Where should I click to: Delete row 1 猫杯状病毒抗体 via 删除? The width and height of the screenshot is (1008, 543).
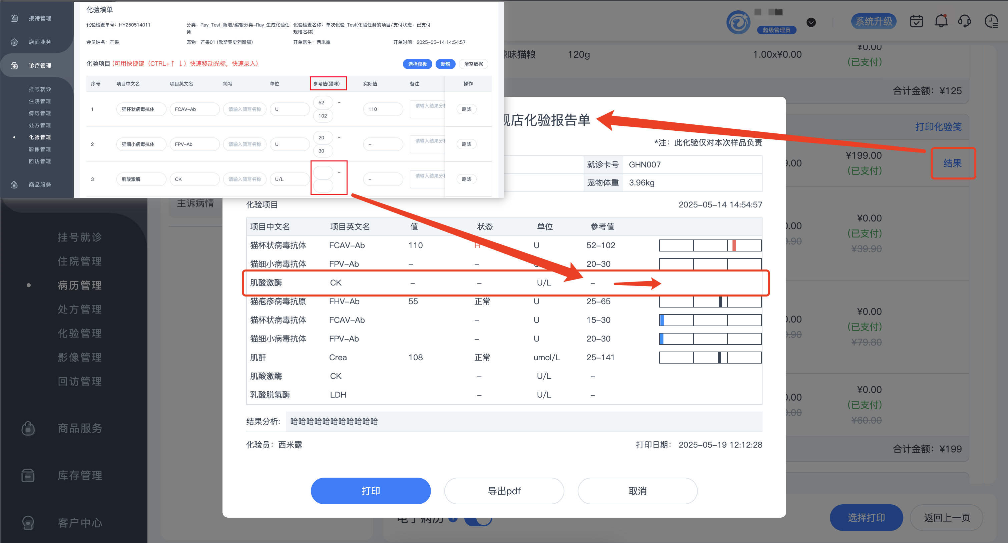click(466, 109)
